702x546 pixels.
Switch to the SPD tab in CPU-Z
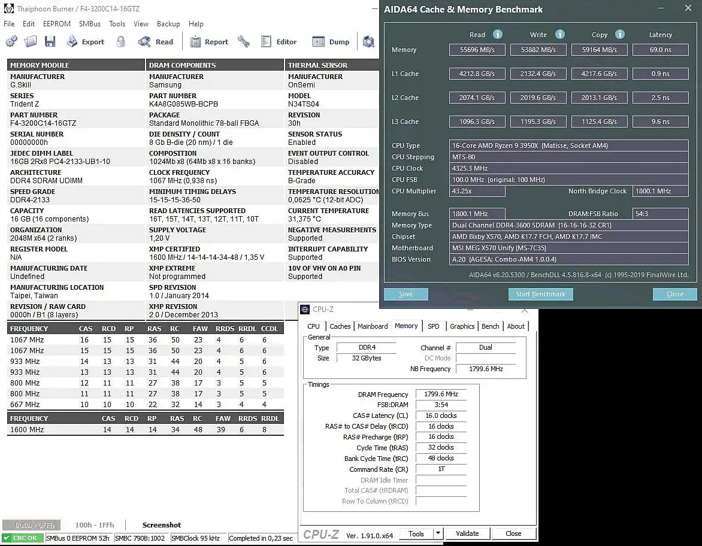(x=434, y=326)
